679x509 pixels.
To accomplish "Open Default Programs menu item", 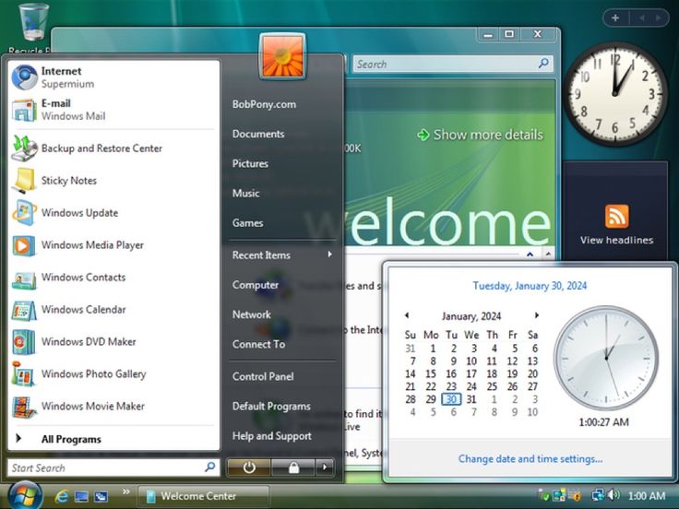I will (271, 407).
